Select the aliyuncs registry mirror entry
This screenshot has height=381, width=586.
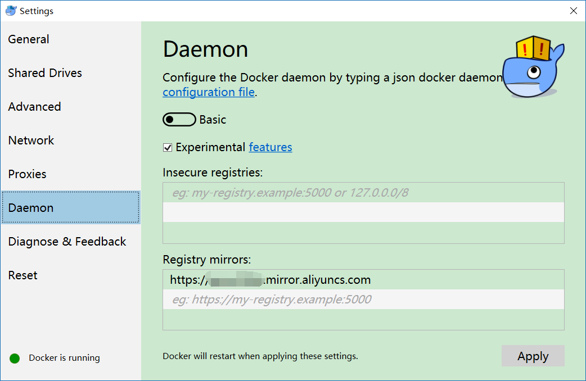[363, 280]
